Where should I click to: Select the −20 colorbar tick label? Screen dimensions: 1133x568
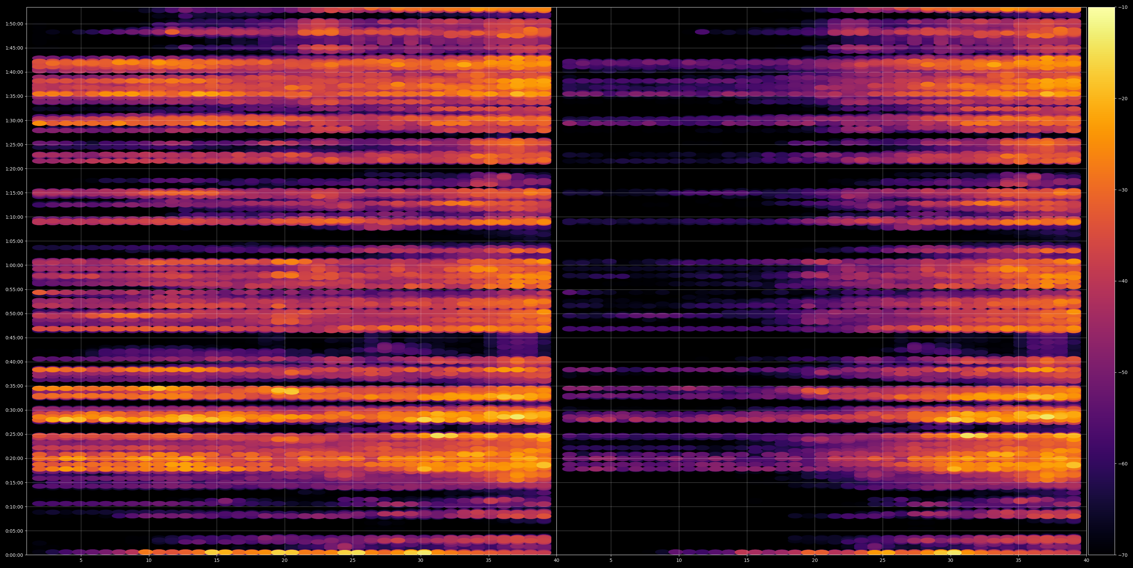[x=1123, y=99]
